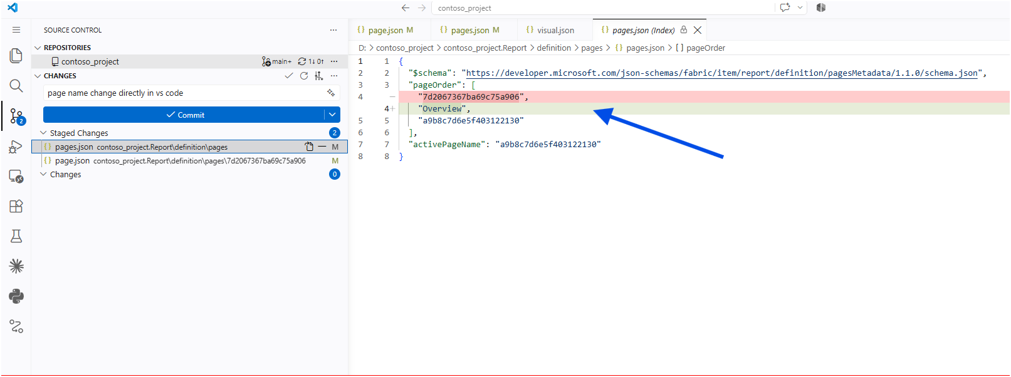Open the Explorer view in activity bar
This screenshot has width=1011, height=377.
[16, 56]
